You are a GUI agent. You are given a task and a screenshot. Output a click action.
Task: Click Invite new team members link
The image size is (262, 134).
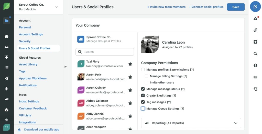tap(166, 7)
